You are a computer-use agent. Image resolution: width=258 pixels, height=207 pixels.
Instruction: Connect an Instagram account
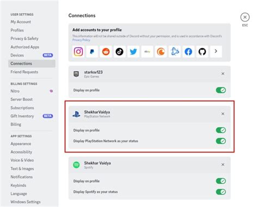point(78,52)
